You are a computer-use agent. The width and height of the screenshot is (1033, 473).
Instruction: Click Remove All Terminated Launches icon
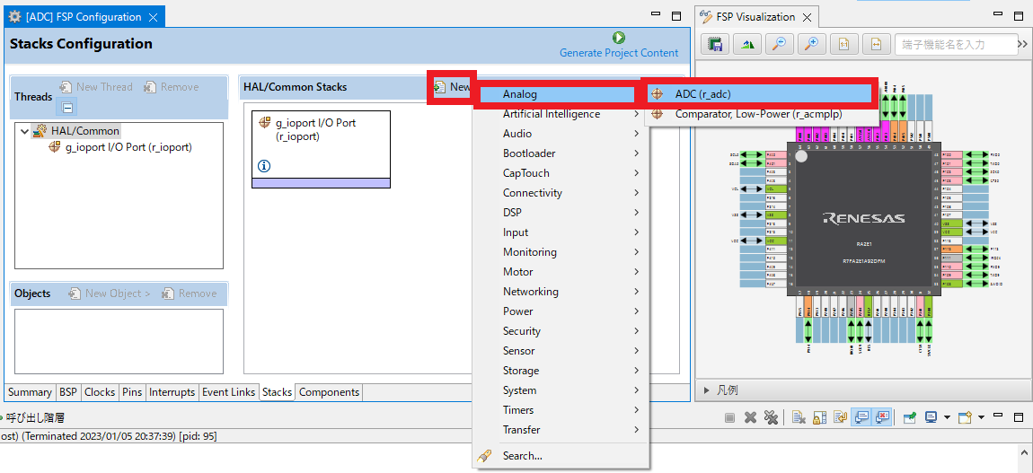click(x=771, y=417)
